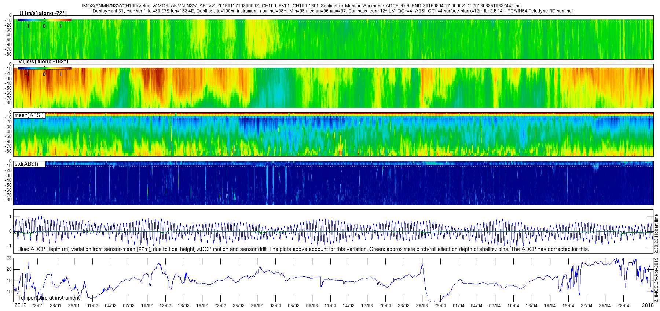The height and width of the screenshot is (311, 660).
Task: Click the '22' tick on the temperature axis
Action: (x=9, y=258)
